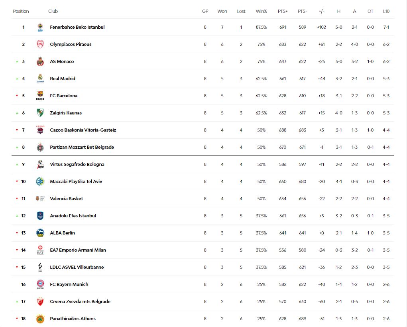
Task: Sort standings by Win% column header
Action: coord(261,11)
